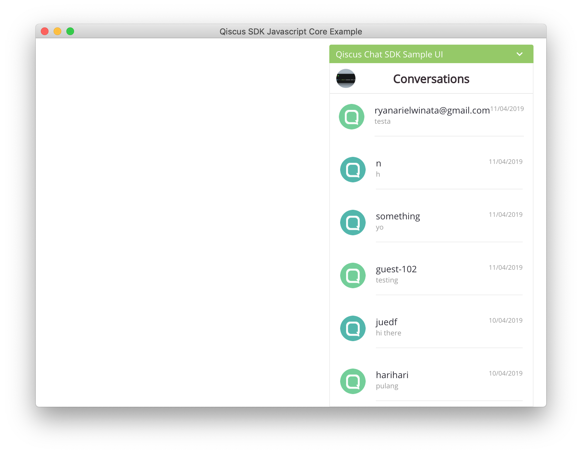This screenshot has height=454, width=582.
Task: Click the chat avatar icon for something
Action: tap(353, 223)
